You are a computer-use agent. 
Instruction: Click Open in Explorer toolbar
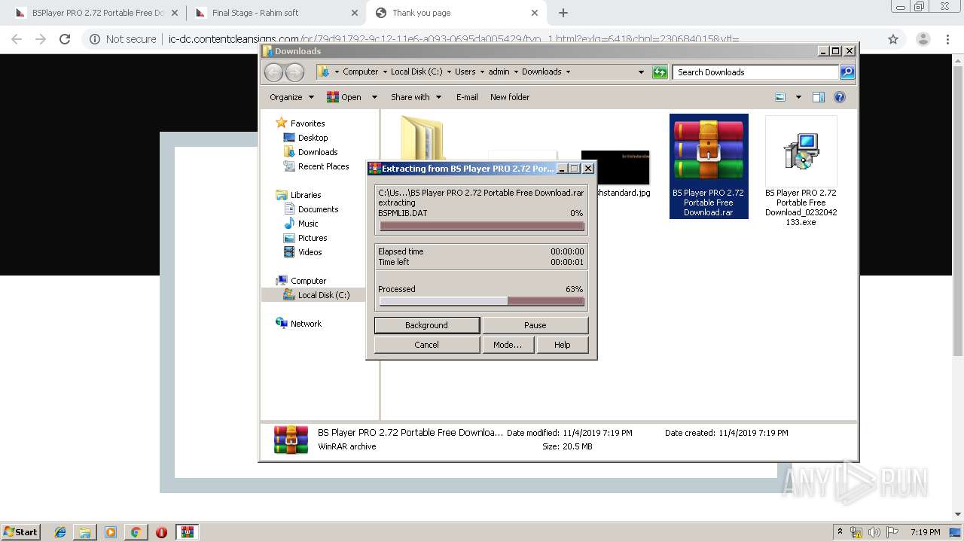[x=344, y=97]
